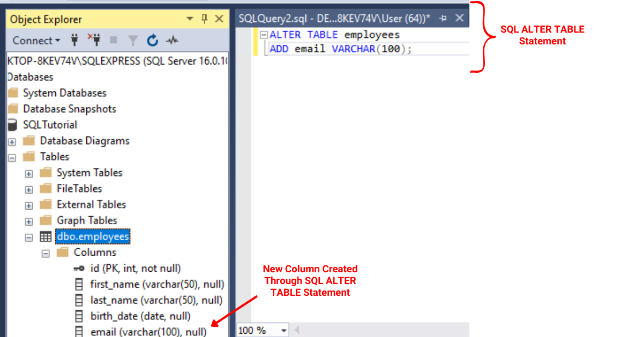Select the SQLQuery2.sql tab
The width and height of the screenshot is (643, 337).
pyautogui.click(x=334, y=18)
